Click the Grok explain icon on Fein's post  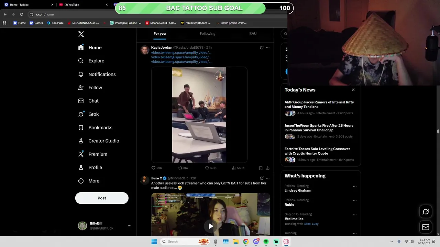click(x=262, y=178)
